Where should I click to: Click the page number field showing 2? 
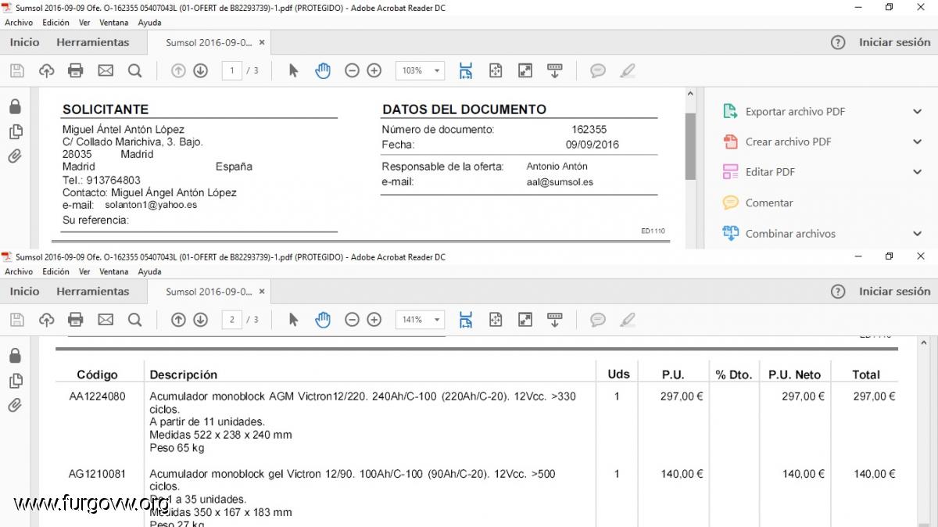231,320
